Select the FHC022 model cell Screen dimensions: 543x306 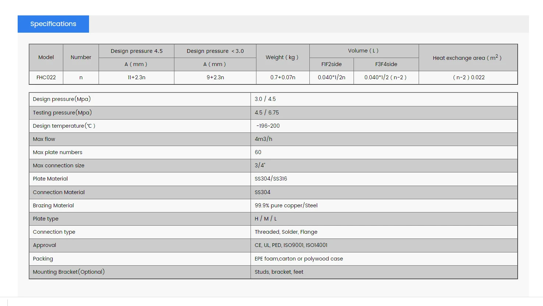coord(46,77)
